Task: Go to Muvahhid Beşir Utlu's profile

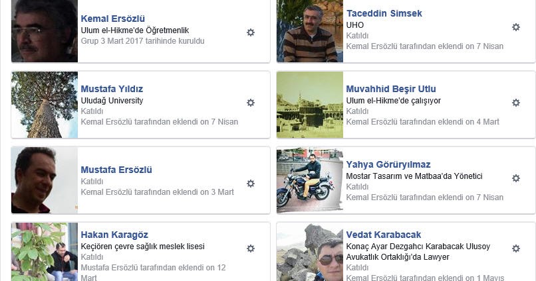Action: [x=391, y=89]
